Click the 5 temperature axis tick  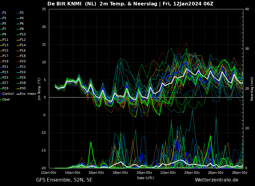45,80
